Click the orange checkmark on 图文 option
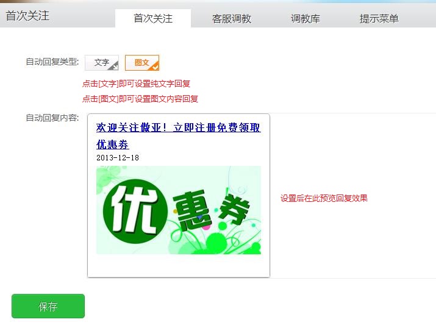Screen dimensions: 436x325 154,67
